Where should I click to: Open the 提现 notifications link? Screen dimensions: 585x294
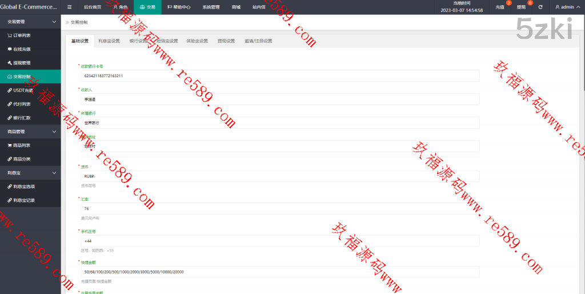[521, 7]
